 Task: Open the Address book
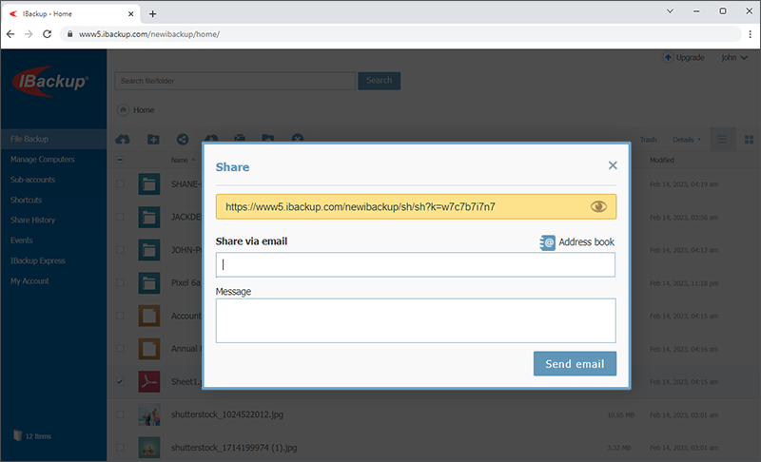point(576,242)
